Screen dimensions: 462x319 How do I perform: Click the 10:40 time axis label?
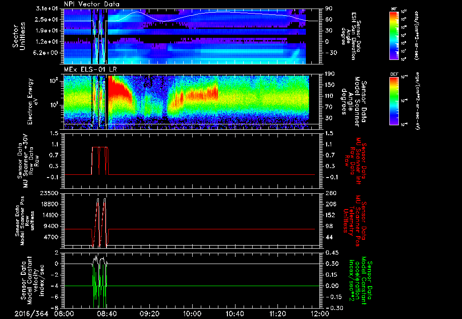tap(235, 314)
